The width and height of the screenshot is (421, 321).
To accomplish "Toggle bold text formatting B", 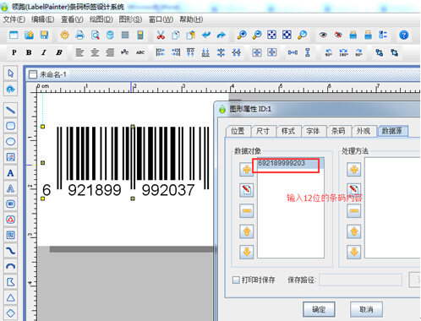I will click(x=29, y=52).
